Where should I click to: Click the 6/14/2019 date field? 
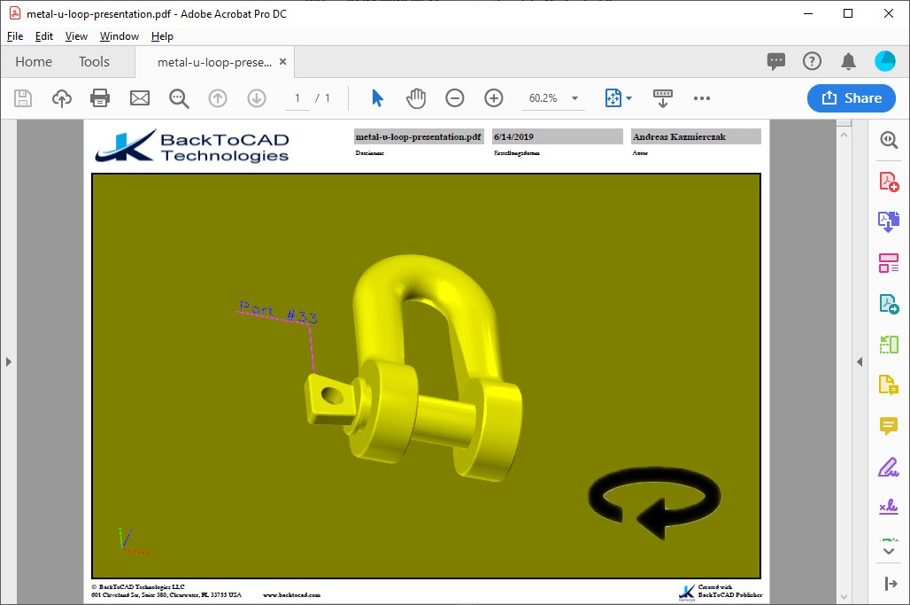[x=557, y=137]
